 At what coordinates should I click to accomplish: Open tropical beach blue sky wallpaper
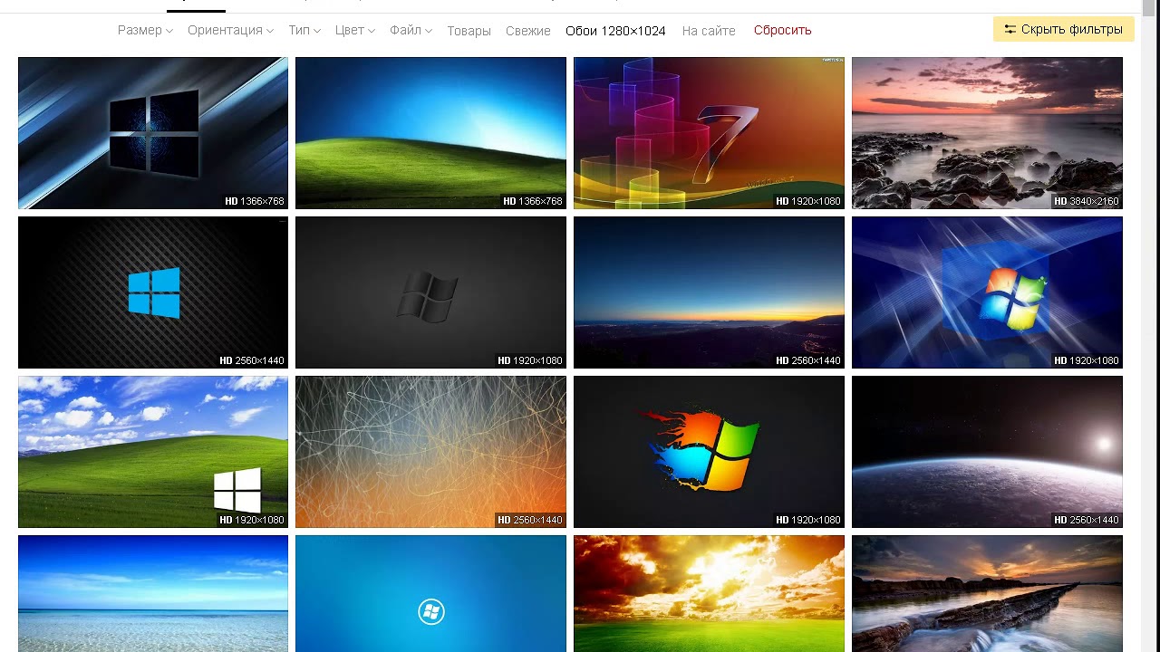[x=153, y=593]
